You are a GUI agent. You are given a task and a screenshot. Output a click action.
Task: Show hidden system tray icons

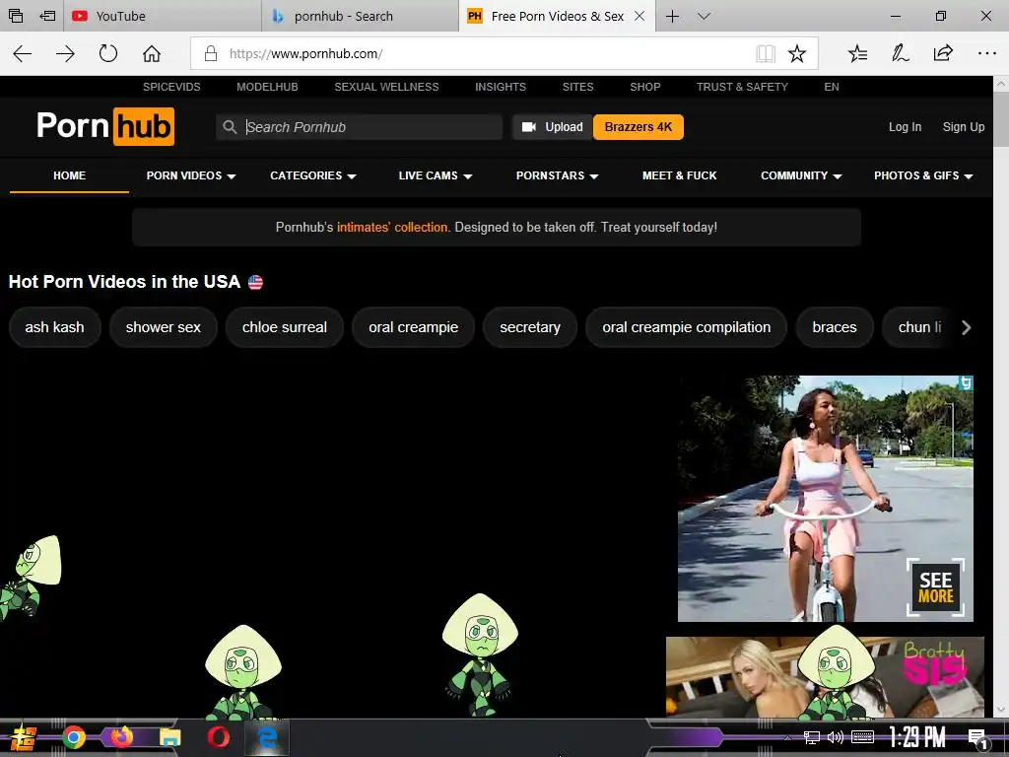787,737
